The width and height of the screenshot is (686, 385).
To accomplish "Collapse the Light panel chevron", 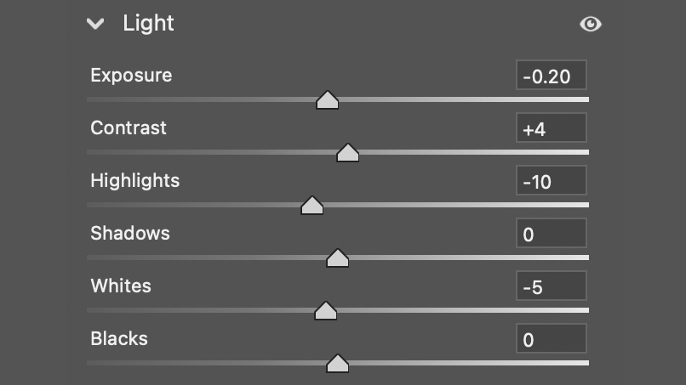I will click(x=95, y=24).
